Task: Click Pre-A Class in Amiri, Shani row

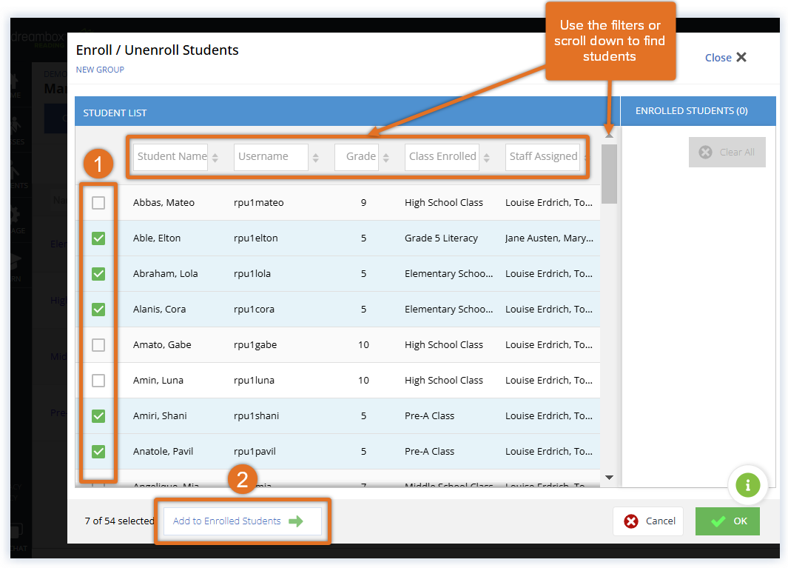Action: tap(429, 416)
